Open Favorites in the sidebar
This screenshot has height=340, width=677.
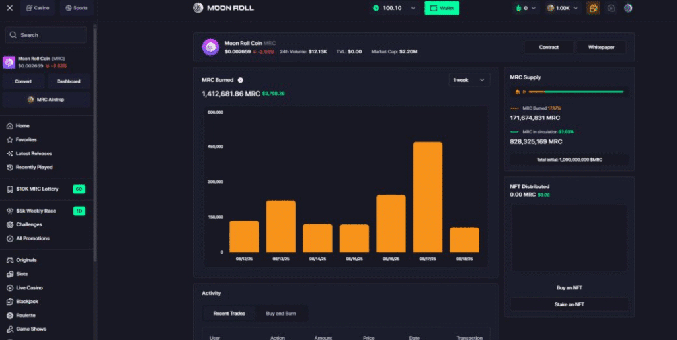pyautogui.click(x=26, y=139)
